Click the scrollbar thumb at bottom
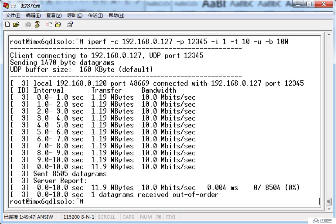Image resolution: width=336 pixels, height=224 pixels. tap(329, 201)
